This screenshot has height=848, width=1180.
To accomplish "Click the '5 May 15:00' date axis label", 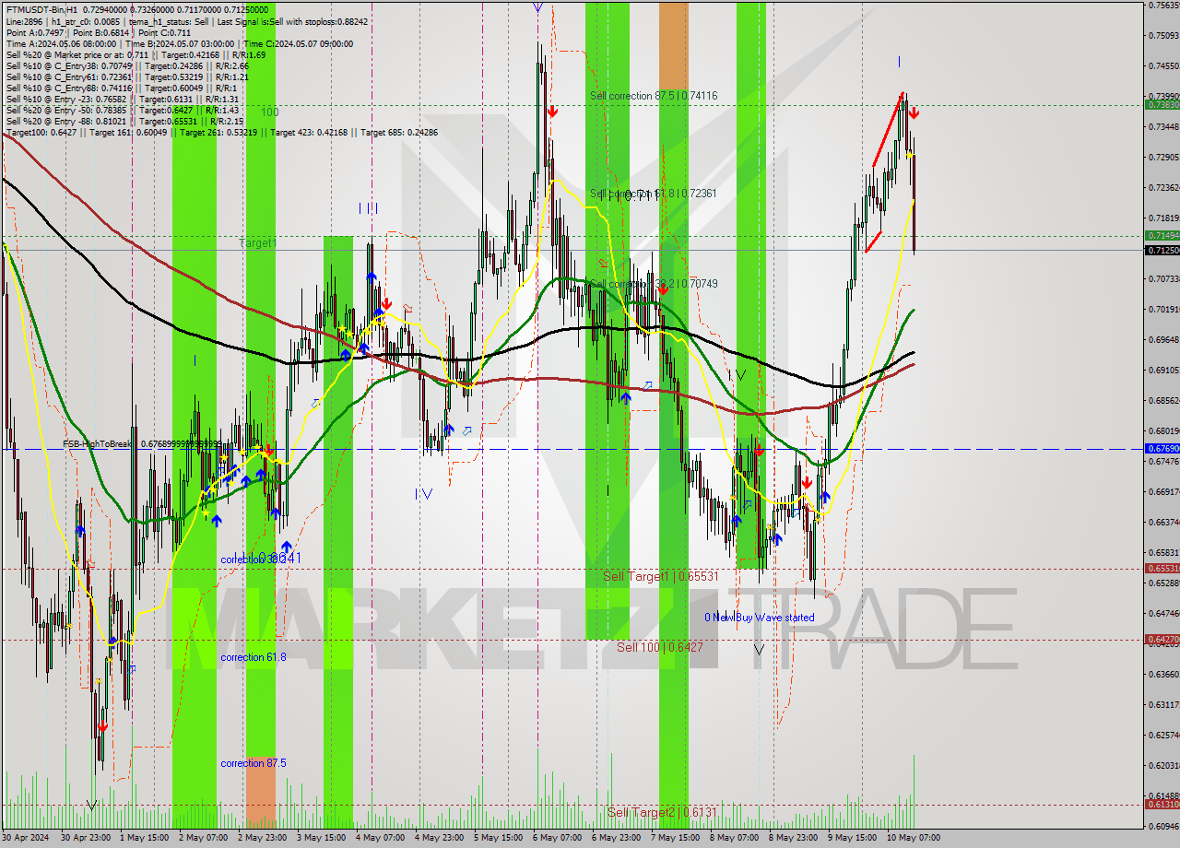I will (499, 838).
